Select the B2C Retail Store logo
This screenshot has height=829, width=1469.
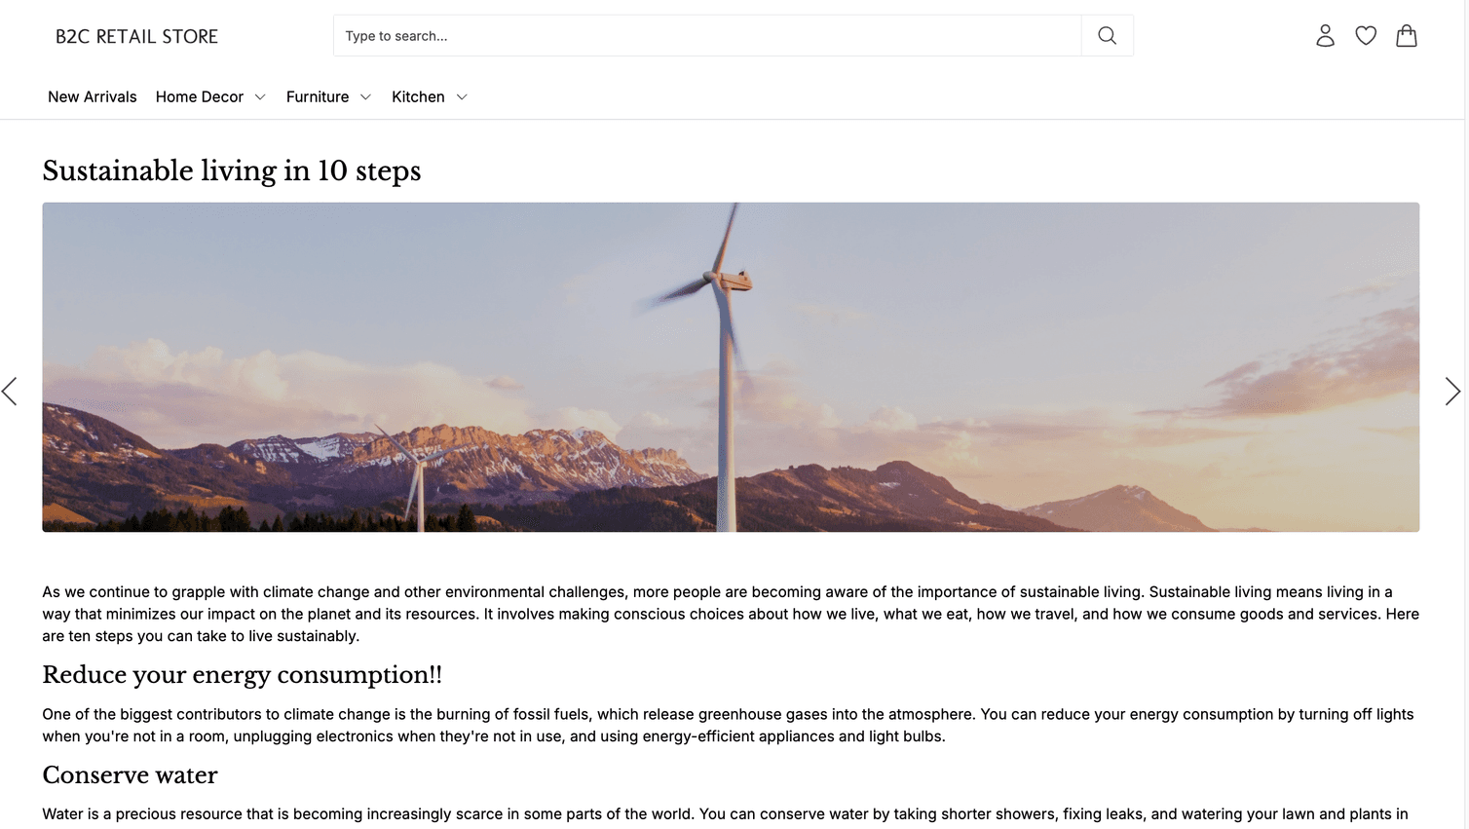[136, 36]
